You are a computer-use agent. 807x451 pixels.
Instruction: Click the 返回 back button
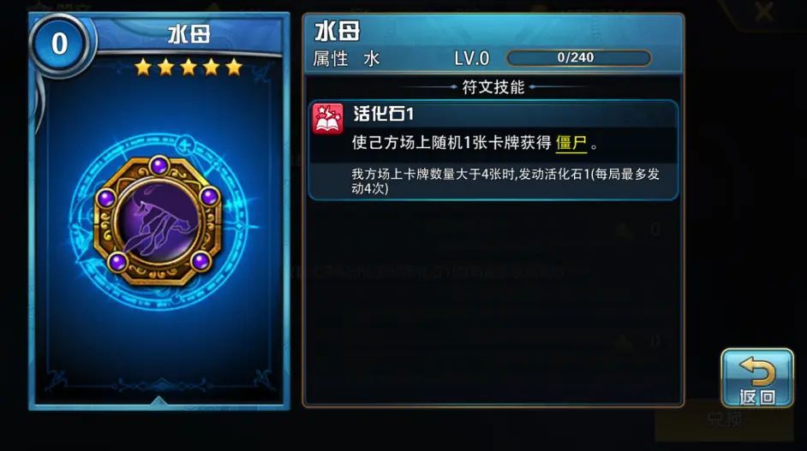click(x=757, y=378)
